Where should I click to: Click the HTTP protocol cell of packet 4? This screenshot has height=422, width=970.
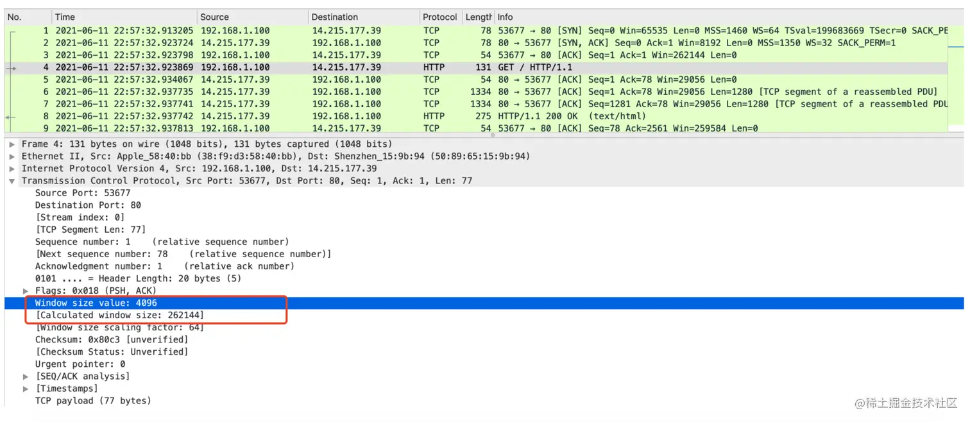(434, 67)
